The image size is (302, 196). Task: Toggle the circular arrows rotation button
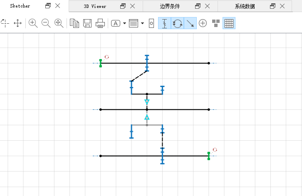point(178,23)
